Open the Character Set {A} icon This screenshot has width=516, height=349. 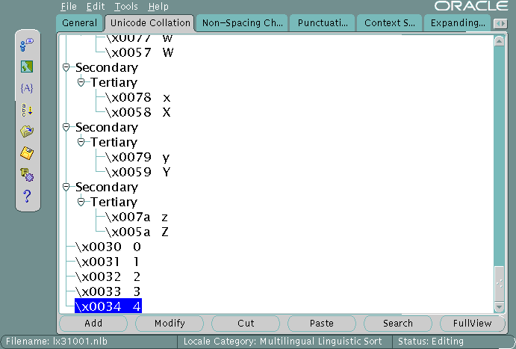click(x=27, y=88)
